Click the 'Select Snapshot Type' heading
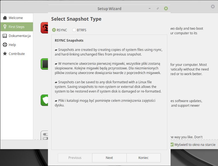This screenshot has width=218, height=166. coord(76,19)
